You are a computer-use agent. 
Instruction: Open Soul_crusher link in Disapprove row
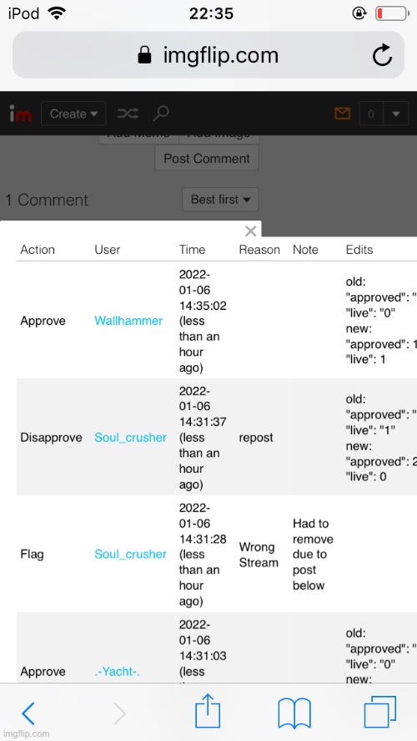point(130,437)
